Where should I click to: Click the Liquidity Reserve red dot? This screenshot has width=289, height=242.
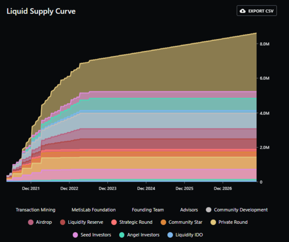[x=63, y=222]
